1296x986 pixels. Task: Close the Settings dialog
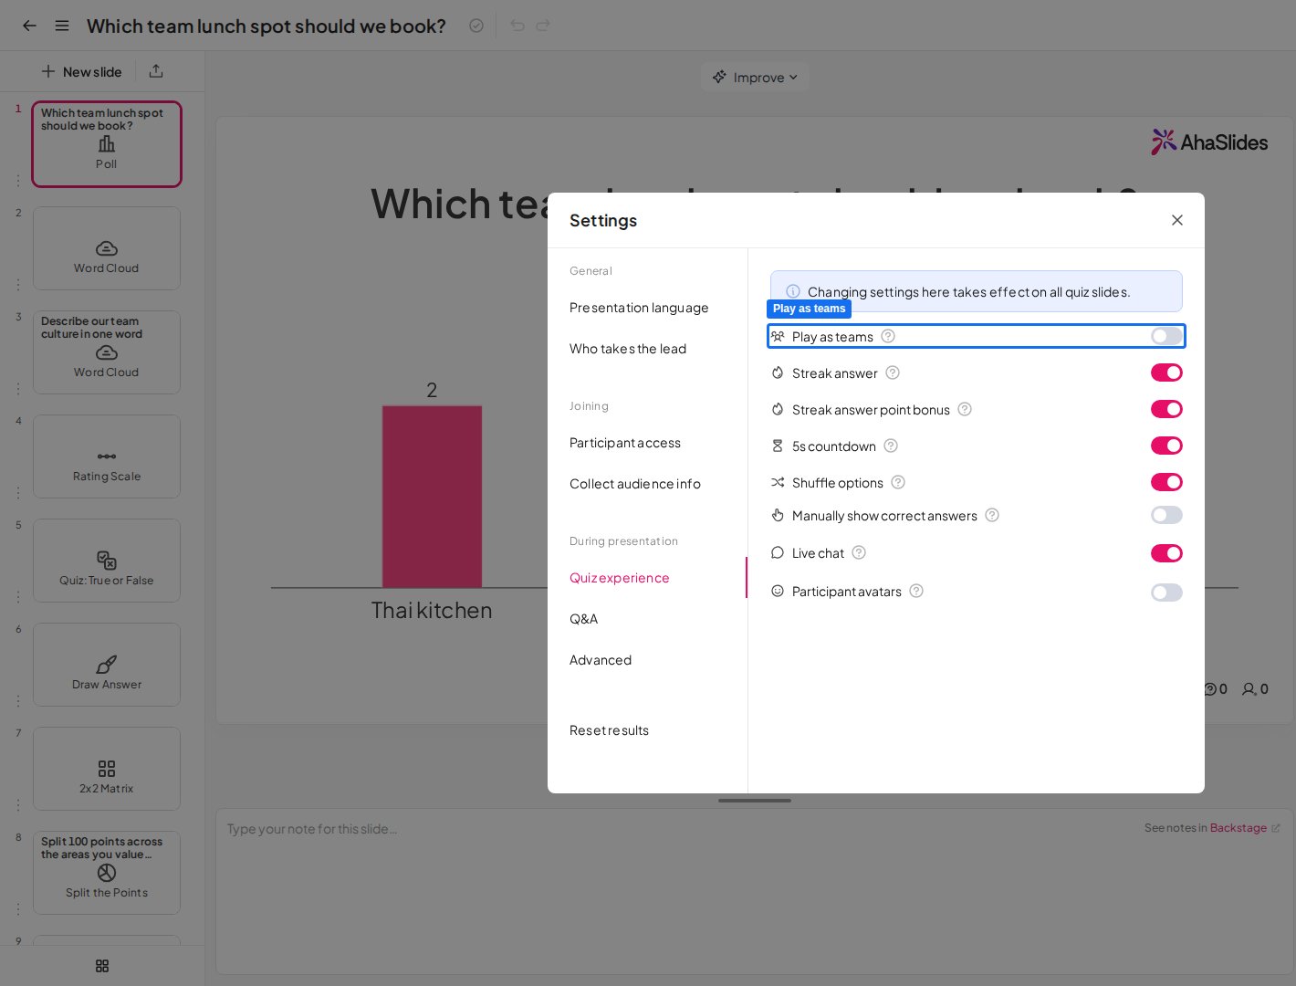[x=1177, y=220]
